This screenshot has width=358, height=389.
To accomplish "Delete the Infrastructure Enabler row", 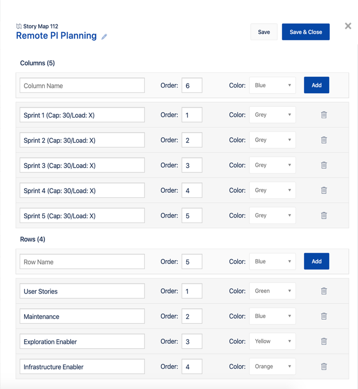I will coord(324,367).
